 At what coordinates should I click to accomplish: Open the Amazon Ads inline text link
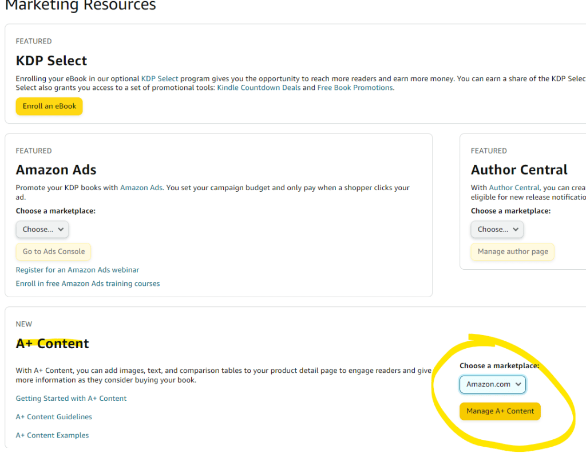[x=141, y=187]
